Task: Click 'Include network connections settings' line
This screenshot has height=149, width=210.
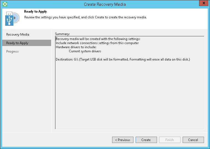Action: tap(97, 43)
